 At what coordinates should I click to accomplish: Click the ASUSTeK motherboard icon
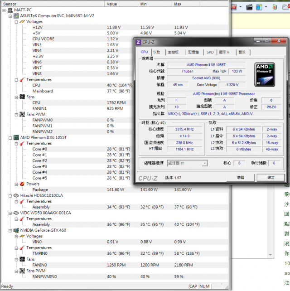tap(16, 16)
